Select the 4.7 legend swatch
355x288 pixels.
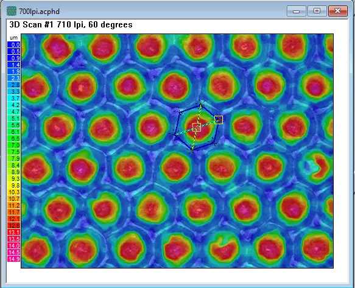pyautogui.click(x=13, y=111)
